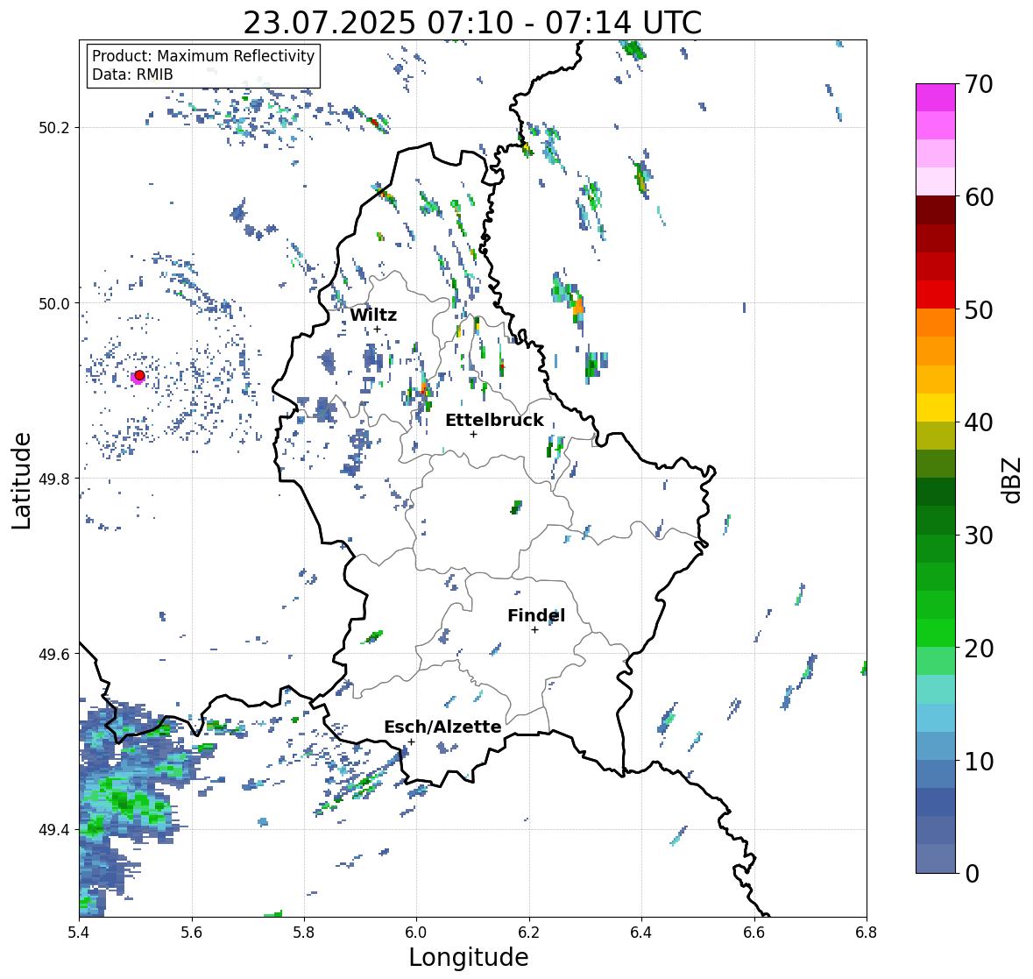Screen dimensions: 1033x979
Task: Click the 5.6 longitude tick label
Action: coord(192,933)
